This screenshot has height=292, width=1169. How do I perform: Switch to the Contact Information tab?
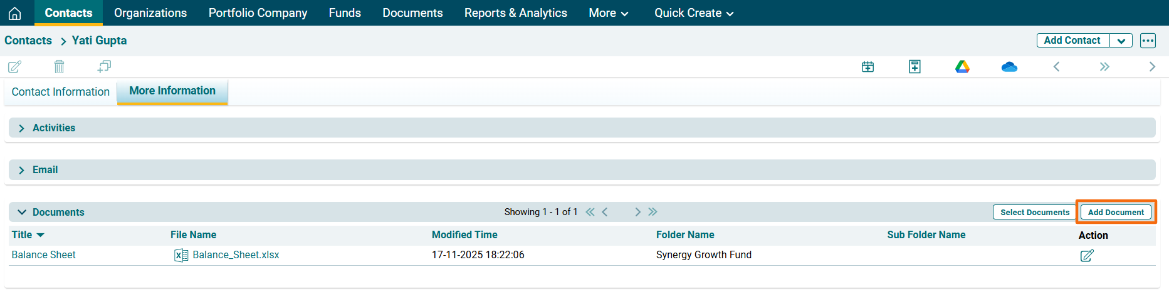point(61,92)
